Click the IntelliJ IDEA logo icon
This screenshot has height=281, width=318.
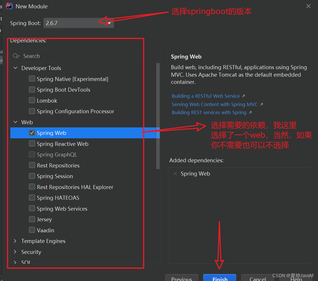tap(9, 6)
